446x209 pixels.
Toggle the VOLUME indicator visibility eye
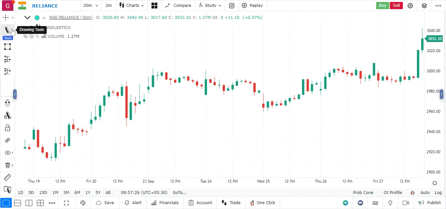(26, 37)
